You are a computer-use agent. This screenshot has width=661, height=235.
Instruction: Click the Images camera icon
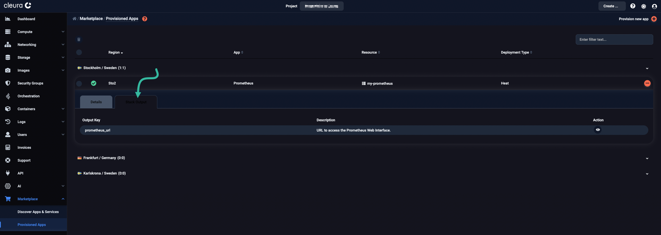pyautogui.click(x=8, y=70)
